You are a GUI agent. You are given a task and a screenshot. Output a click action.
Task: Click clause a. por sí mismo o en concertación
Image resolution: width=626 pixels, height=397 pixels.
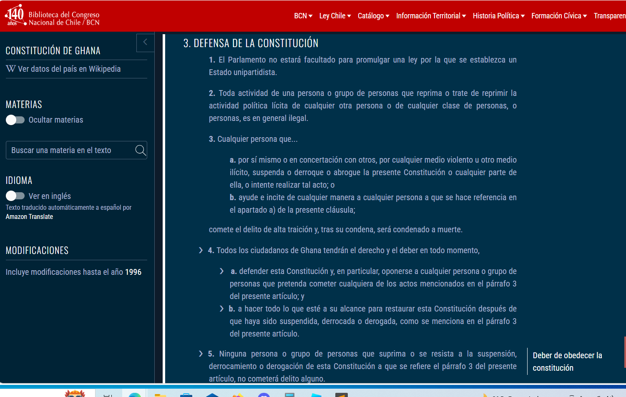pyautogui.click(x=373, y=172)
